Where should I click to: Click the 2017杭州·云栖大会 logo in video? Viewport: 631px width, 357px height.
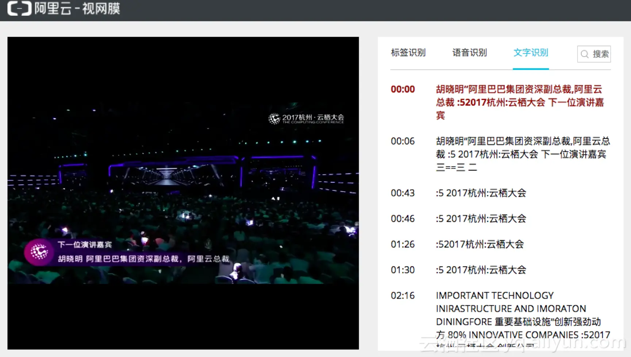306,119
